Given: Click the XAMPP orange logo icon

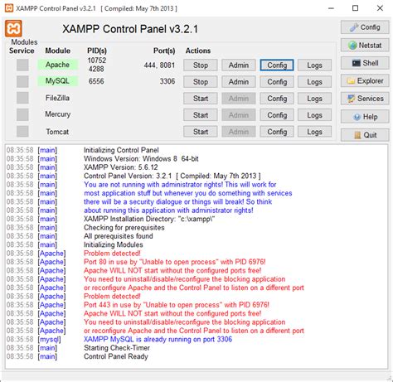Looking at the screenshot, I should 13,28.
